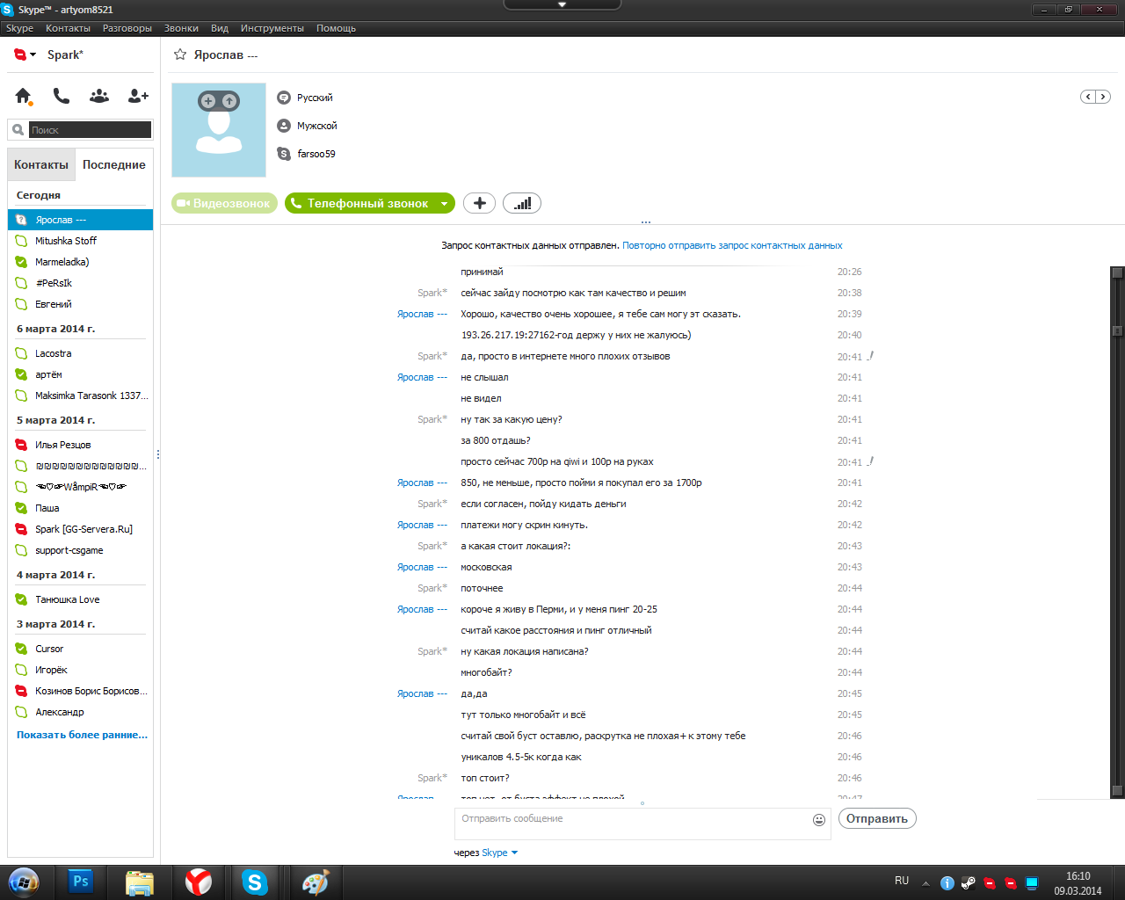
Task: Click the pull-down arrow at top center
Action: [562, 5]
